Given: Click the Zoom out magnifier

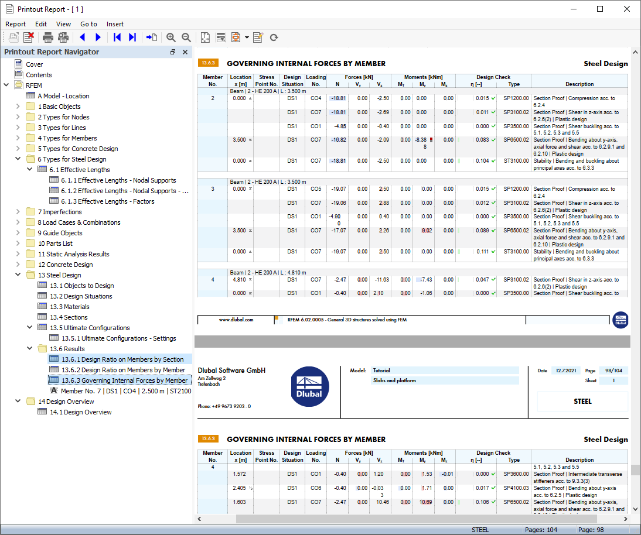Looking at the screenshot, I should 186,37.
